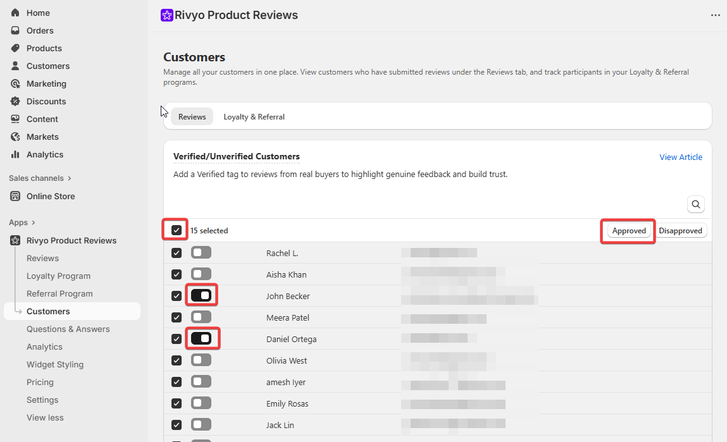Uncheck the checkbox for John Becker
727x442 pixels.
[176, 296]
